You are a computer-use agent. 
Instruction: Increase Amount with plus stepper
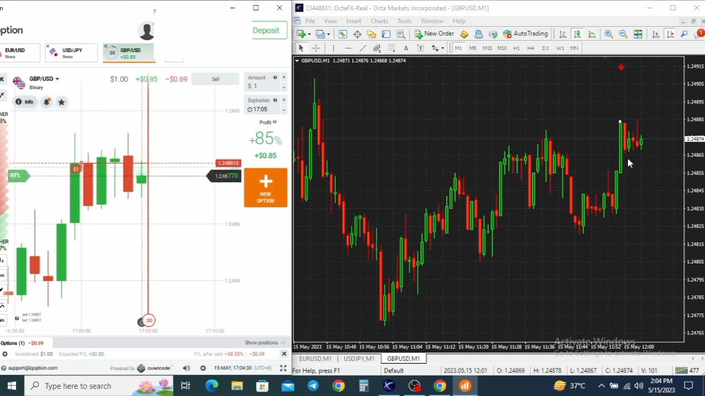point(284,78)
